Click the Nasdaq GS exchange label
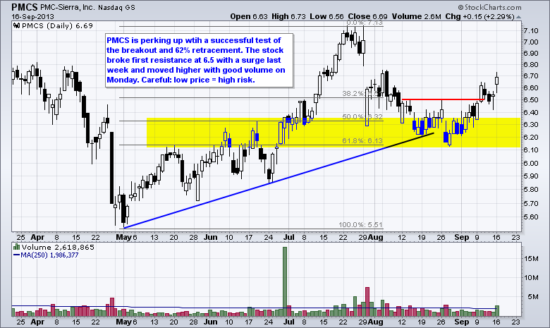The height and width of the screenshot is (328, 550). coord(116,7)
